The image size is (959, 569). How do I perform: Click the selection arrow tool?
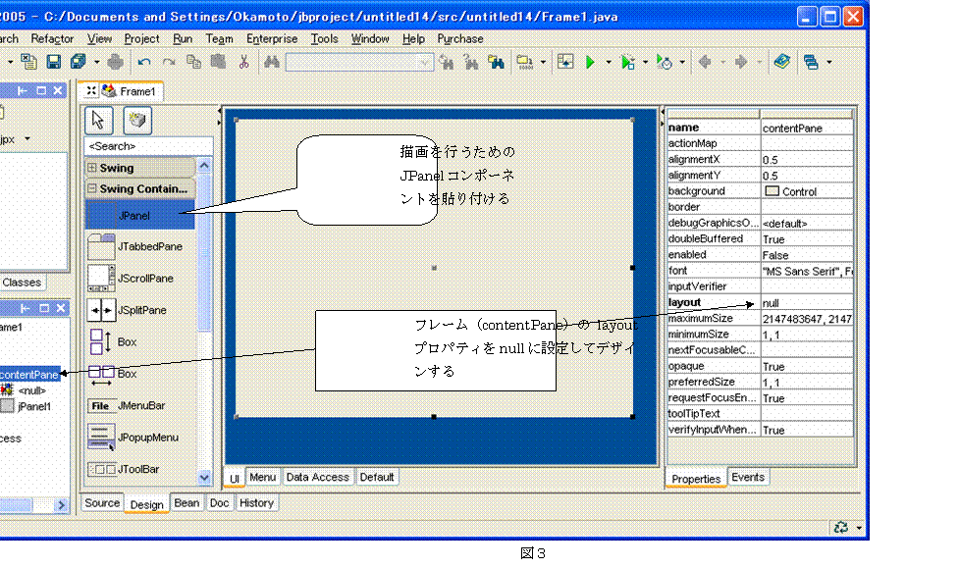click(99, 120)
